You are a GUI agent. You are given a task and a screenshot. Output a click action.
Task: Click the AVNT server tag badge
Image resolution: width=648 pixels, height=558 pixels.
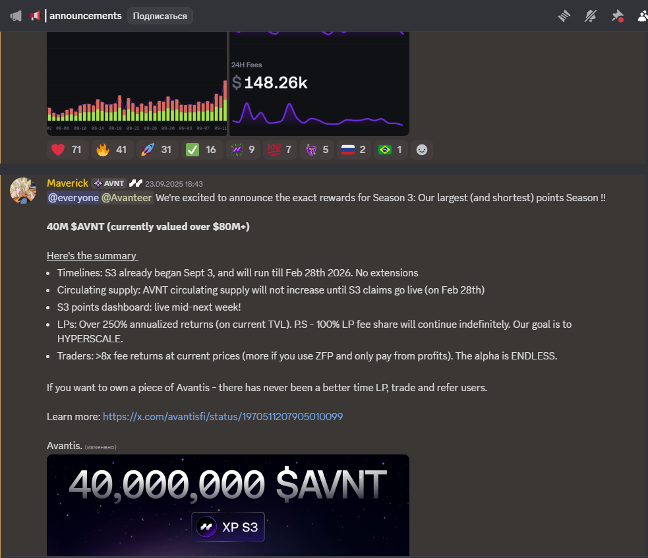point(109,183)
